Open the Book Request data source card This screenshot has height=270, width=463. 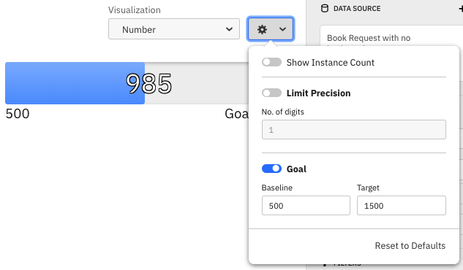point(391,38)
